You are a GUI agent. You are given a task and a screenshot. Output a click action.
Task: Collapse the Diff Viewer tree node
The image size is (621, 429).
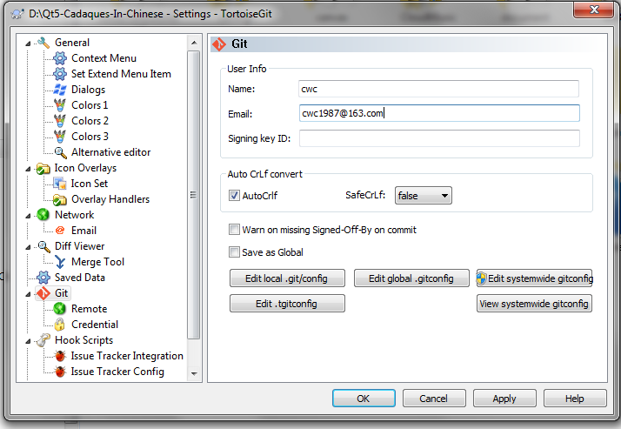pyautogui.click(x=28, y=247)
